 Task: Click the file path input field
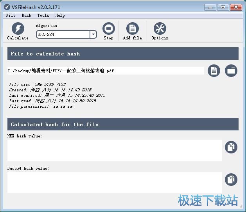click(x=106, y=71)
